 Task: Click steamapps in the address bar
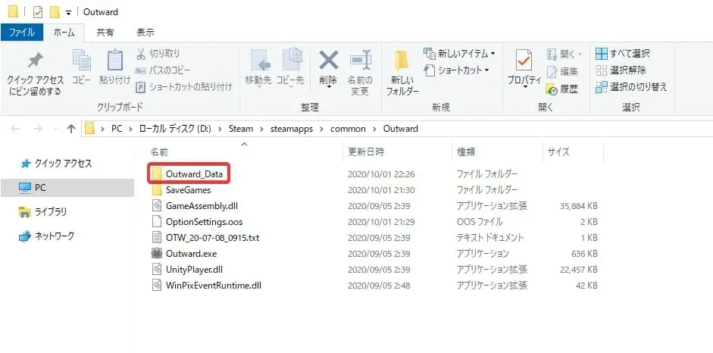coord(291,129)
